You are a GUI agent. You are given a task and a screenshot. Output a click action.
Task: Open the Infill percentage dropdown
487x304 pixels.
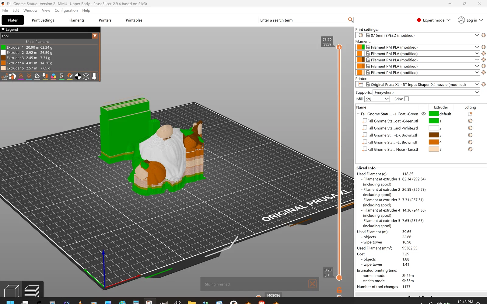[x=377, y=99]
